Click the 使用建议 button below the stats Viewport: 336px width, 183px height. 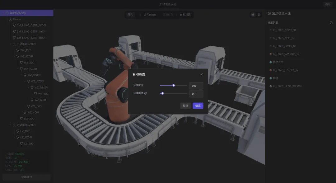point(26,177)
